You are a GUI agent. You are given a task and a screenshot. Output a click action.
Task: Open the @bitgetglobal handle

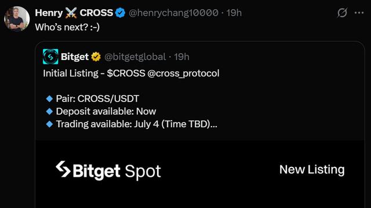click(x=135, y=57)
